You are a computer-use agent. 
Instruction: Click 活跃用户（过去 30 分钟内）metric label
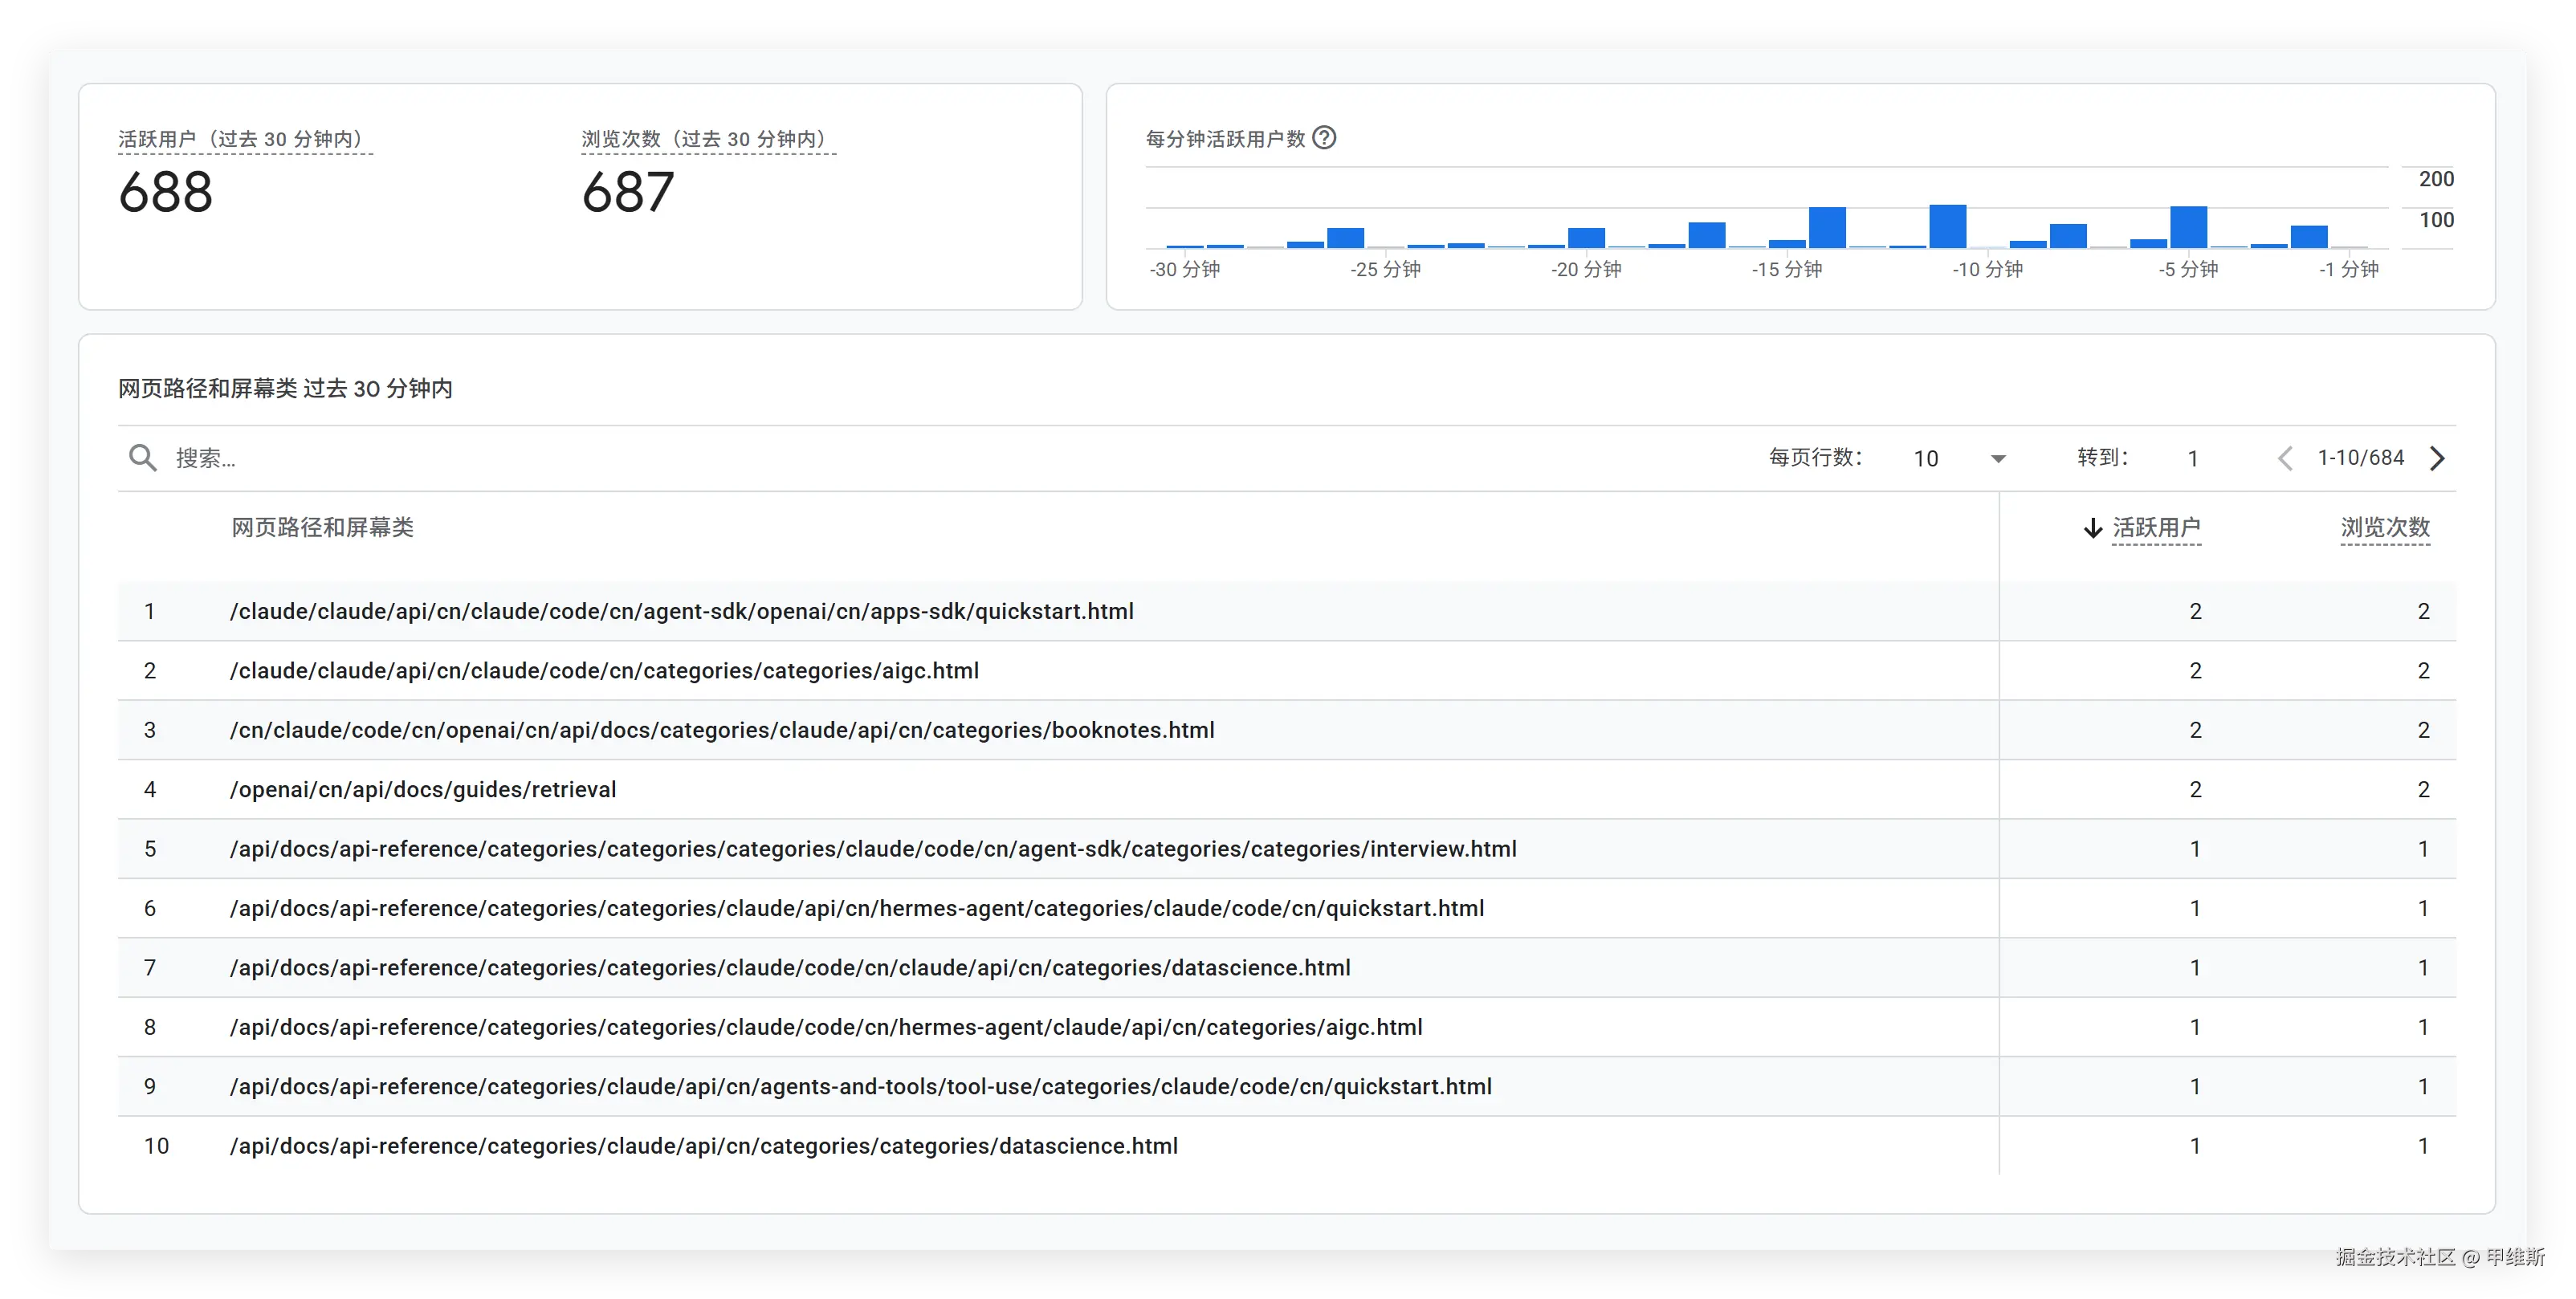click(x=244, y=139)
